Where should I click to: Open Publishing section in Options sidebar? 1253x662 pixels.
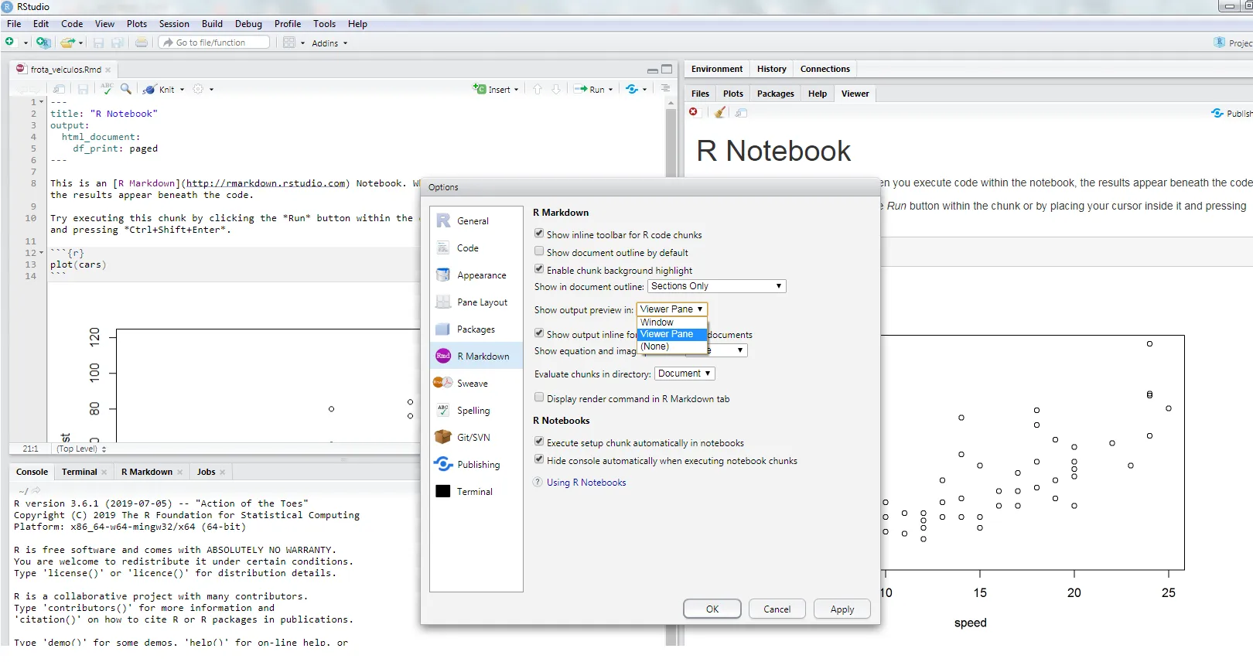[x=476, y=464]
